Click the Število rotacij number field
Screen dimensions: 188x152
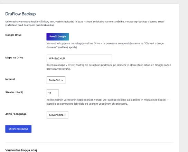pyautogui.click(x=53, y=93)
